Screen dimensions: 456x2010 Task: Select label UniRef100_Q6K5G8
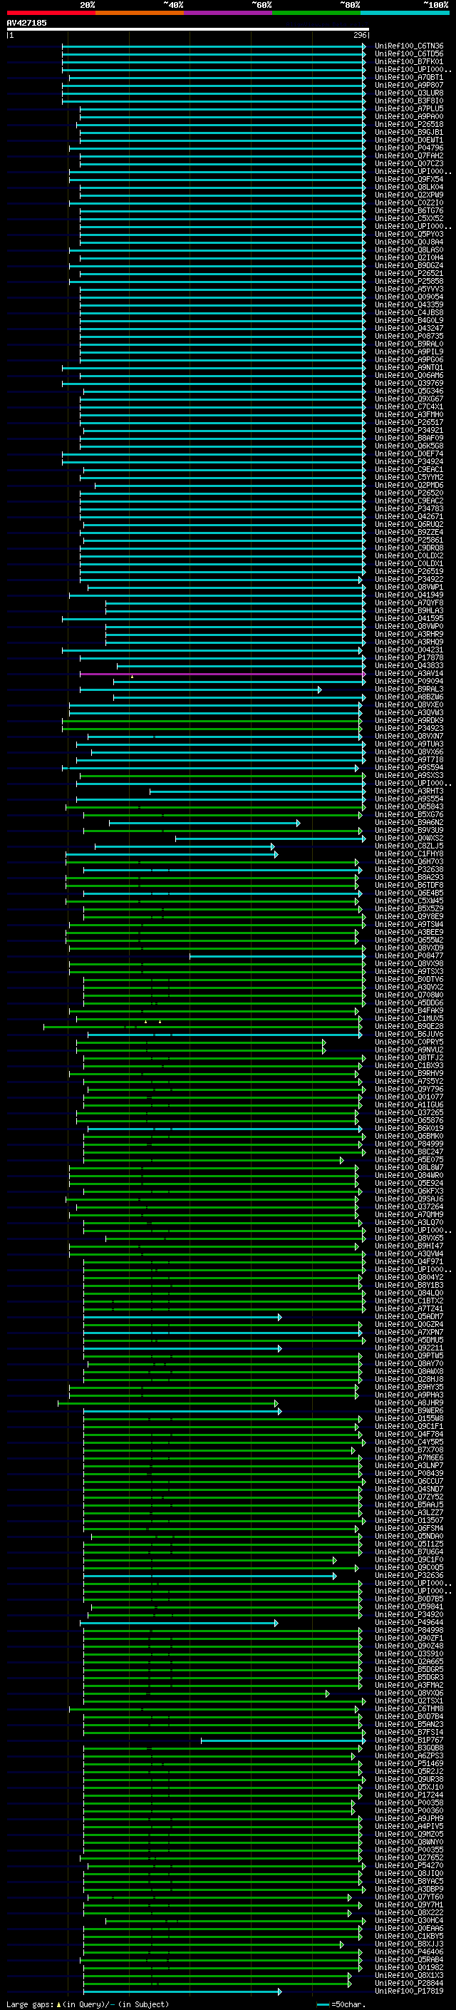[x=409, y=446]
